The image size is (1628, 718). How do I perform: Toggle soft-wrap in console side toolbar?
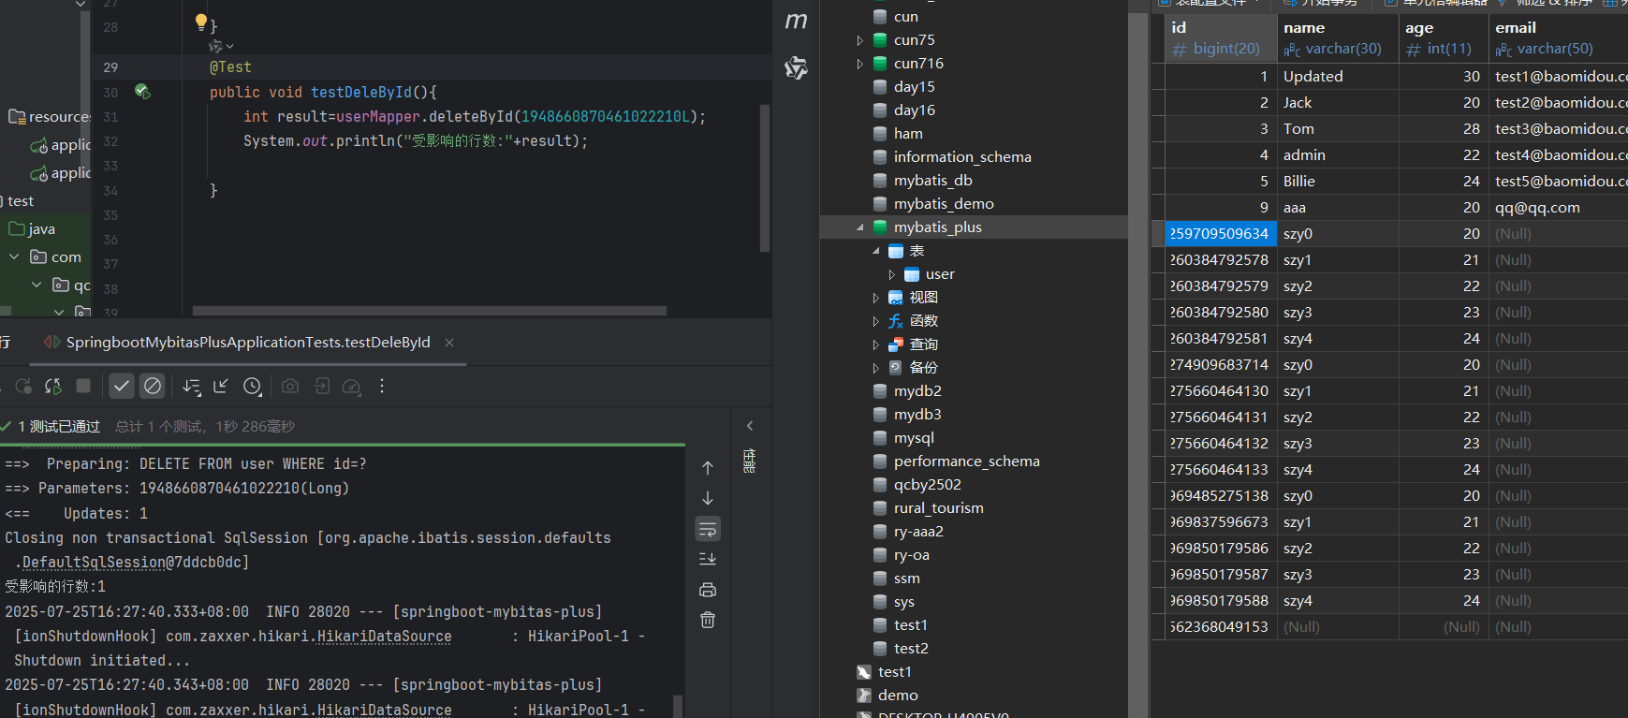coord(708,530)
